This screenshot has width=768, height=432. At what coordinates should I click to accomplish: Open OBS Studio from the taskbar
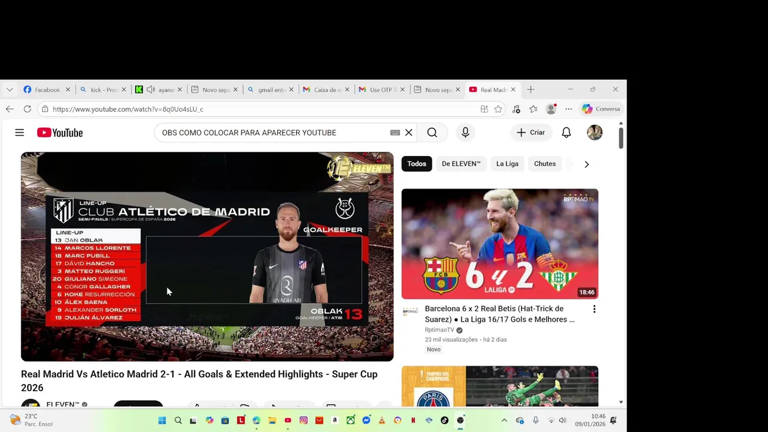[x=460, y=421]
